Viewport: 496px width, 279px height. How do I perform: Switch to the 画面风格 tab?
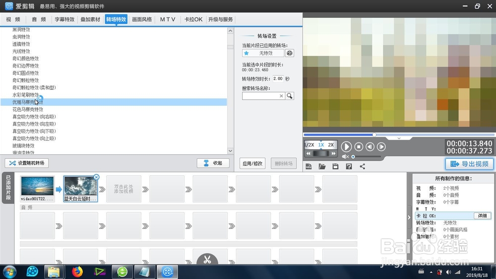coord(142,19)
